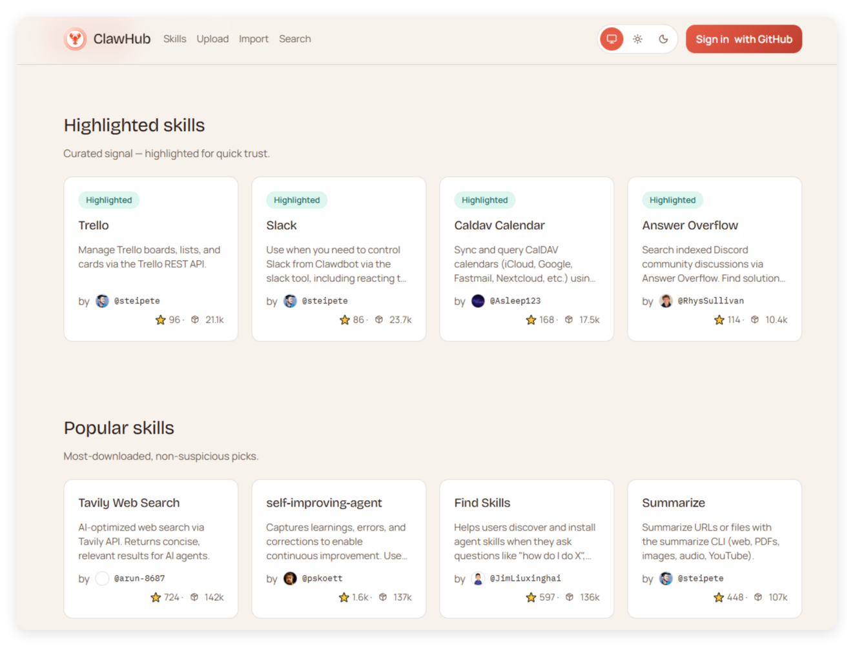The width and height of the screenshot is (853, 646).
Task: Click star icon on Find Skills card
Action: [x=531, y=597]
